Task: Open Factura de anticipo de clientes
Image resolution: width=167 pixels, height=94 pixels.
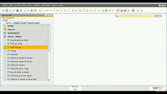Action: 25,62
